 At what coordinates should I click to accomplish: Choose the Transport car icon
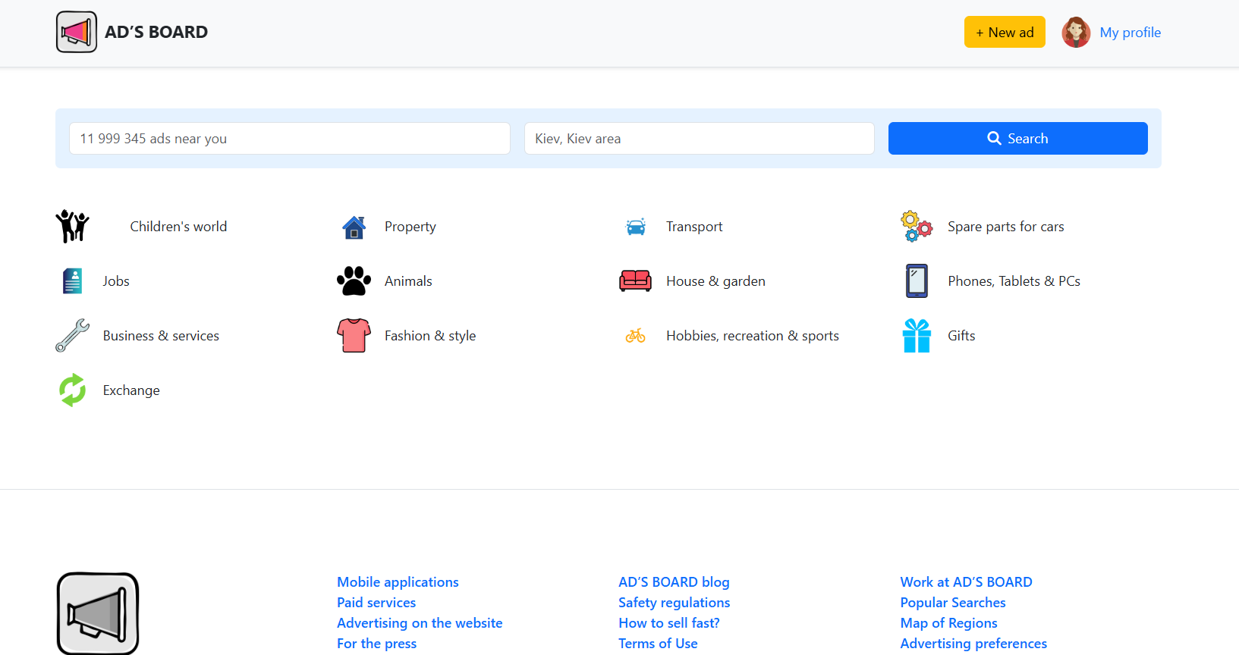tap(636, 227)
